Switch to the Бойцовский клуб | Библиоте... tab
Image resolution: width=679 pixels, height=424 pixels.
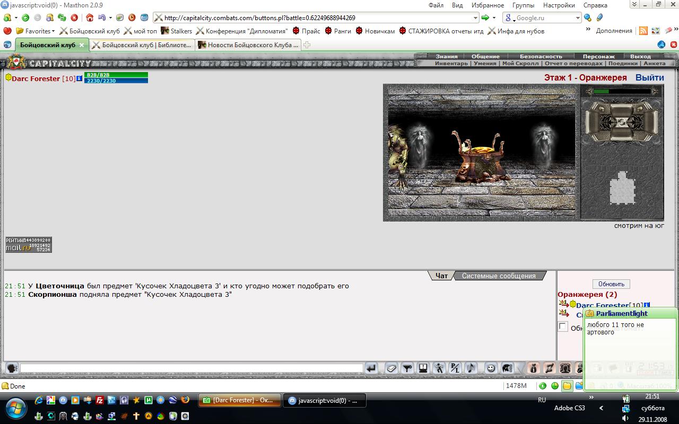point(142,45)
